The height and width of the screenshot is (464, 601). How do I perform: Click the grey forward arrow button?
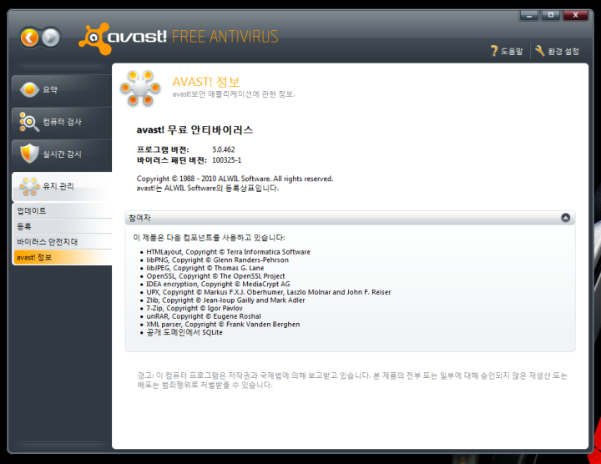pos(51,38)
